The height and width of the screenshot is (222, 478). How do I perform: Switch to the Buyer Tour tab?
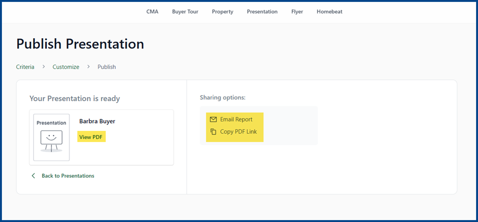point(185,12)
